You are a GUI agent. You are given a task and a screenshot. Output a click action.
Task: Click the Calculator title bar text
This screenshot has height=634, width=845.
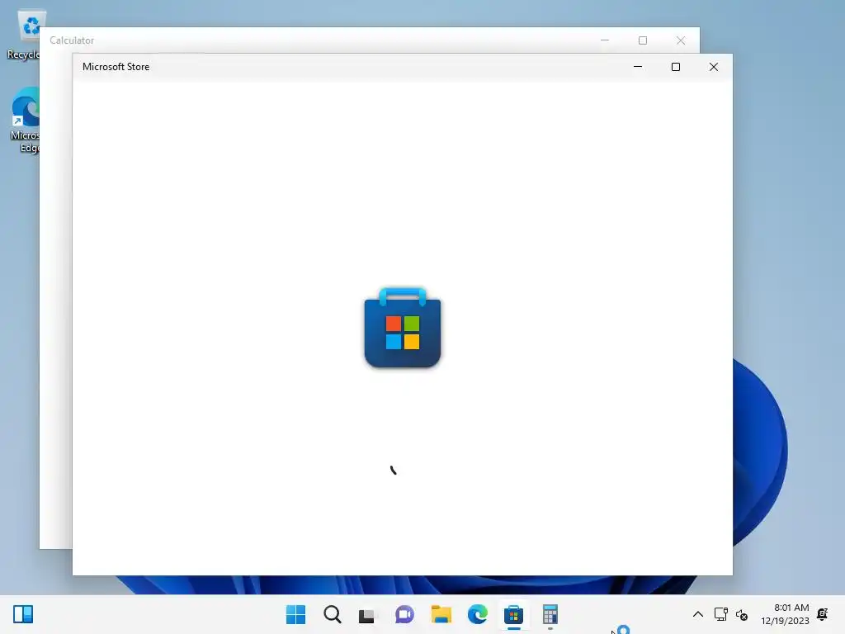(72, 40)
